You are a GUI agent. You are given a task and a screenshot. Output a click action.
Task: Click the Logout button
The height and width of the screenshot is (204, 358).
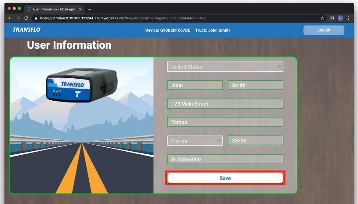click(324, 30)
